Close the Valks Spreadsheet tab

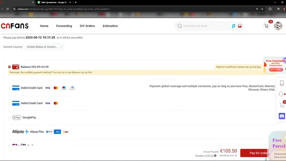(x=70, y=2)
